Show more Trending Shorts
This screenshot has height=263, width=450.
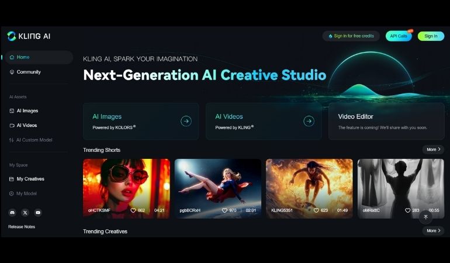tap(433, 149)
